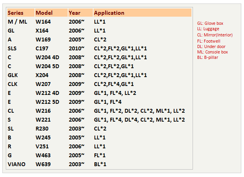244x177 pixels.
Task: Select the M / ML series cell
Action: [x=17, y=22]
